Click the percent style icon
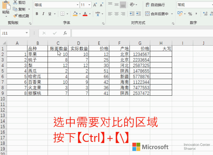213x155 pixels. pyautogui.click(x=190, y=14)
